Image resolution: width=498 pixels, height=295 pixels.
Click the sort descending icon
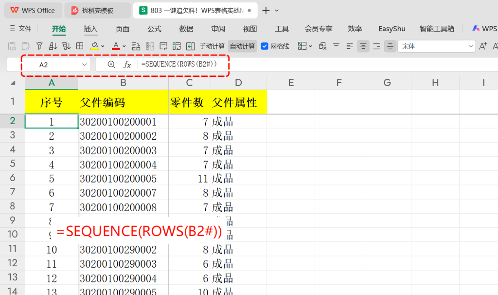click(66, 46)
